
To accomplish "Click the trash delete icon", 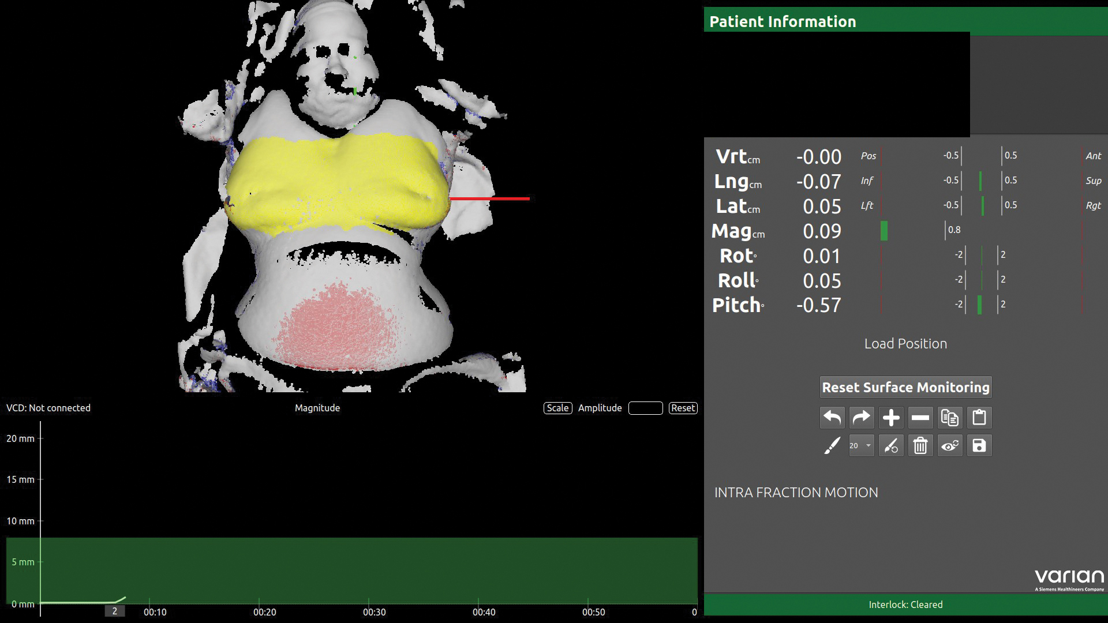I will (920, 445).
